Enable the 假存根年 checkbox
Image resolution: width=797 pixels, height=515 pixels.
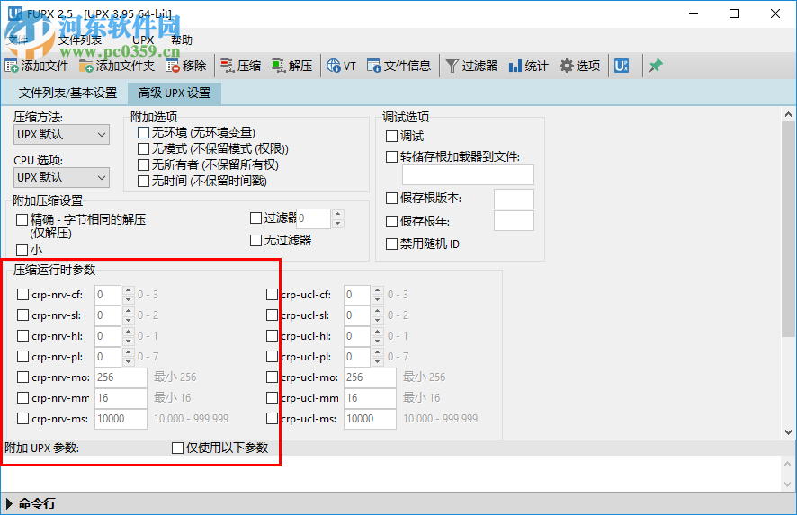coord(391,221)
